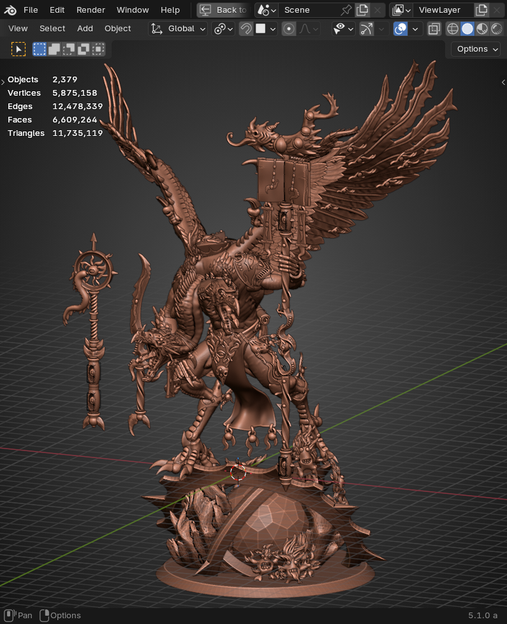507x624 pixels.
Task: Switch to solid shading mode
Action: click(x=467, y=29)
